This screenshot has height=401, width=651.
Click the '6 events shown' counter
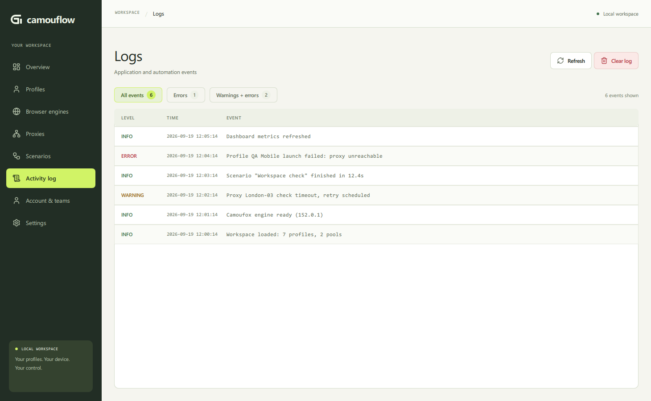pyautogui.click(x=622, y=95)
